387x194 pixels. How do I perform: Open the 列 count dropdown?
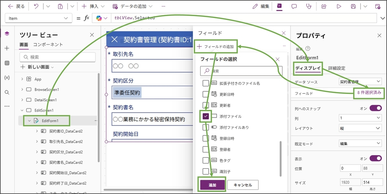point(361,118)
